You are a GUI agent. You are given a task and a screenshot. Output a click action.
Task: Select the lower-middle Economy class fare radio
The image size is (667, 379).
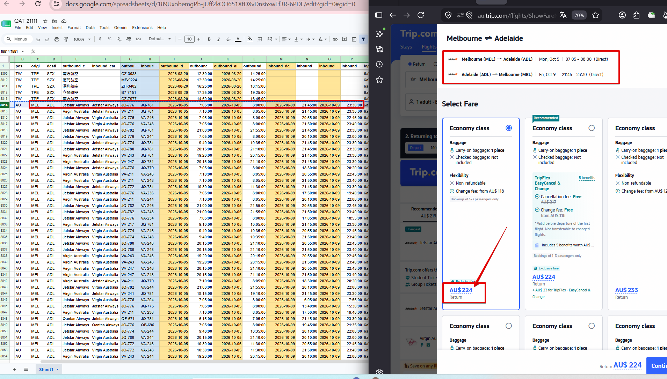click(592, 326)
